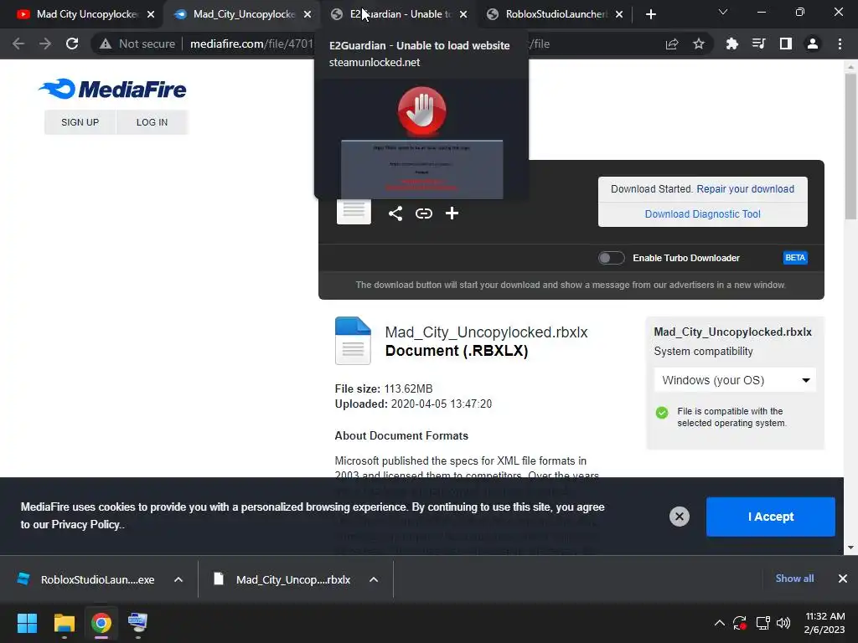Expand Mad_City_Uncop rbxlx download options chevron
This screenshot has height=643, width=858.
coord(374,579)
